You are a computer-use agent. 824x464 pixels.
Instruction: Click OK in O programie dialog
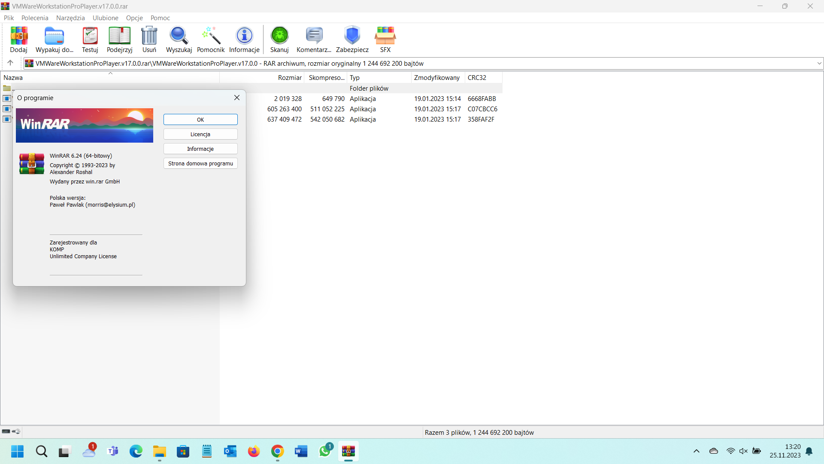tap(200, 119)
